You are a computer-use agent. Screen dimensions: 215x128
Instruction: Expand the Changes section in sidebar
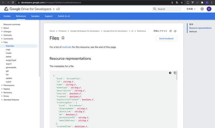[2, 31]
